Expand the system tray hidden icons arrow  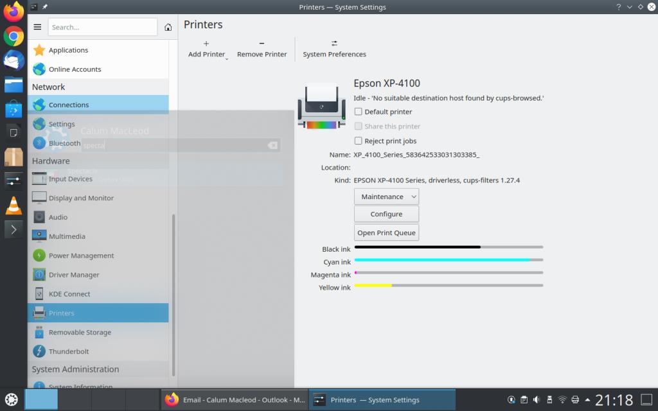tap(587, 399)
